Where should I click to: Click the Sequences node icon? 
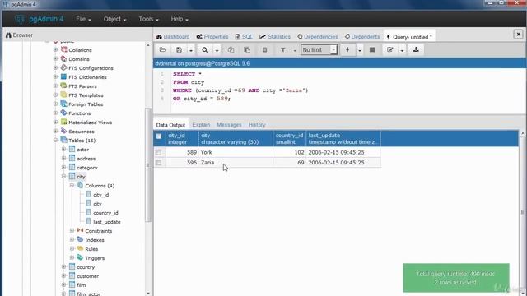tap(64, 132)
